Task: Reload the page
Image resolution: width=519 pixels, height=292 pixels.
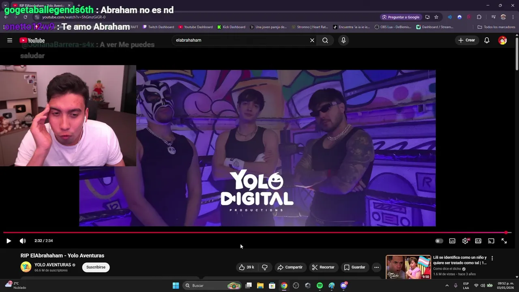Action: 25,17
